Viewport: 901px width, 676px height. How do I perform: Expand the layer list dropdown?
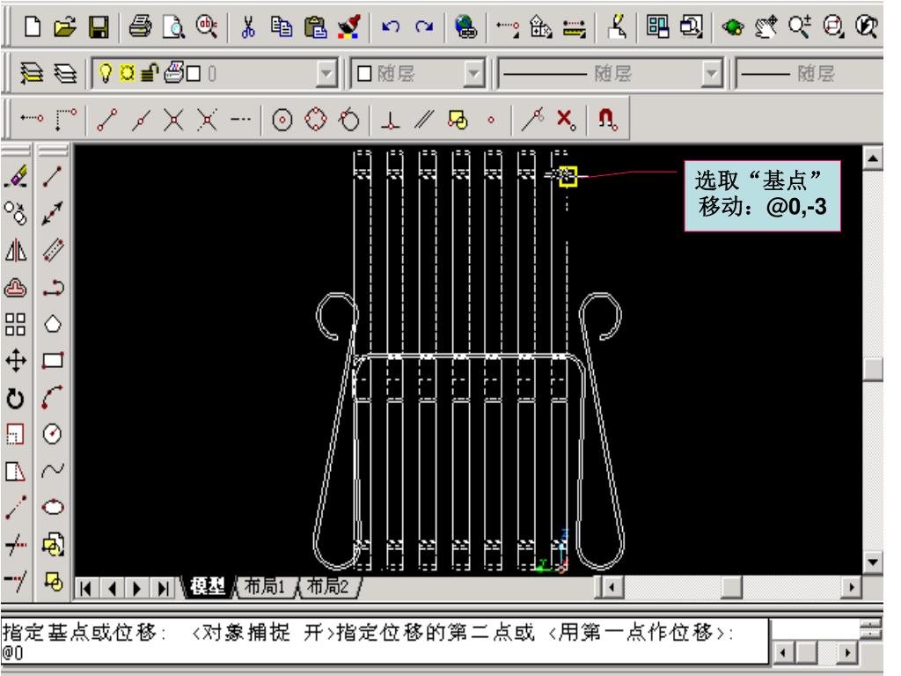326,74
